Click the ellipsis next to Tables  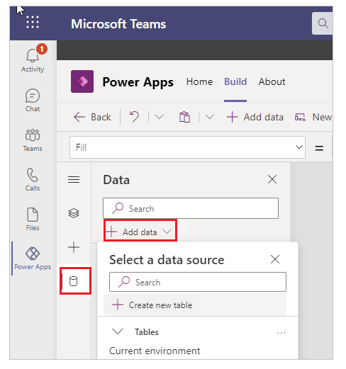pos(281,333)
